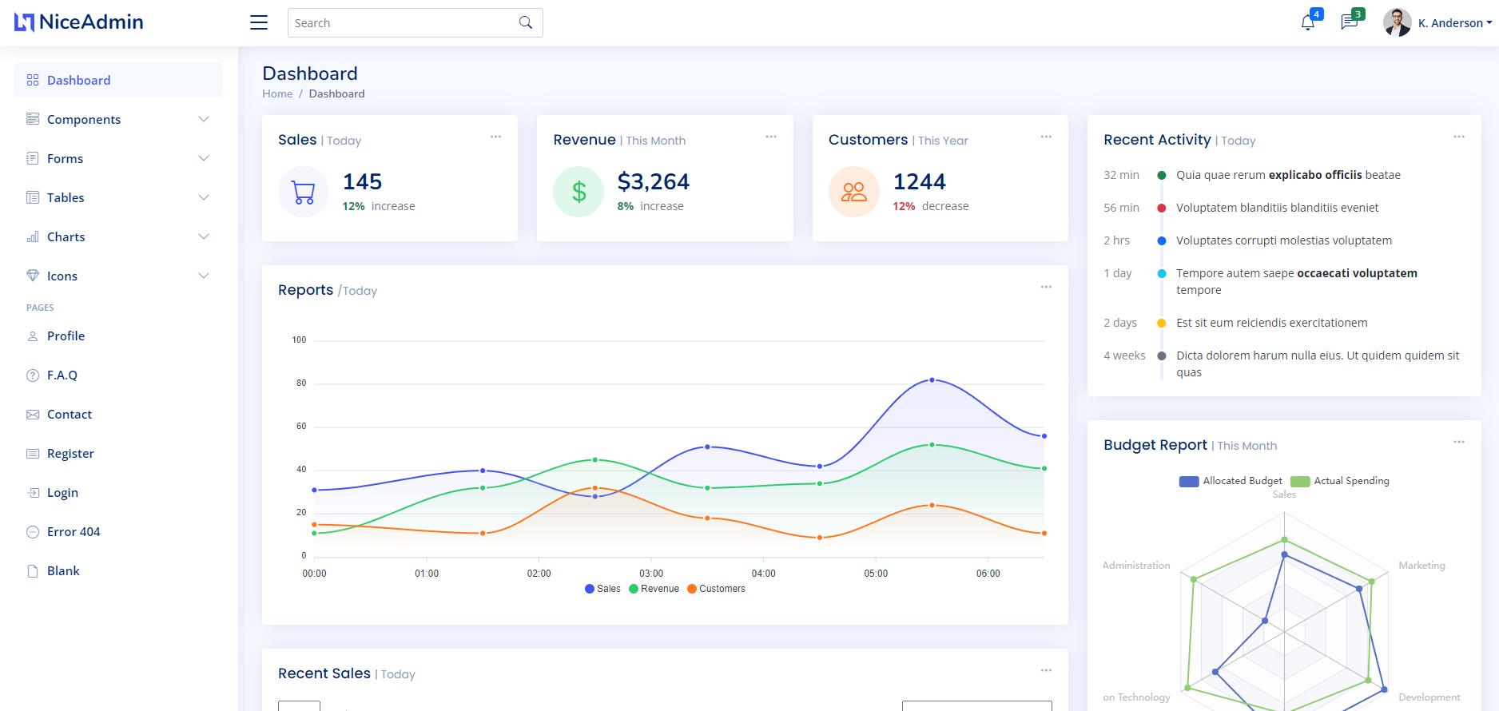Open the Recent Activity filter menu
Image resolution: width=1499 pixels, height=711 pixels.
click(x=1459, y=137)
